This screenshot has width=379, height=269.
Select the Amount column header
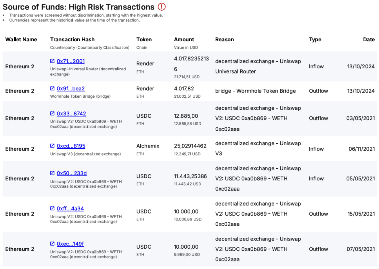click(184, 40)
